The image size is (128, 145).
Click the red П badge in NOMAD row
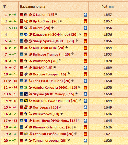(x=21, y=68)
